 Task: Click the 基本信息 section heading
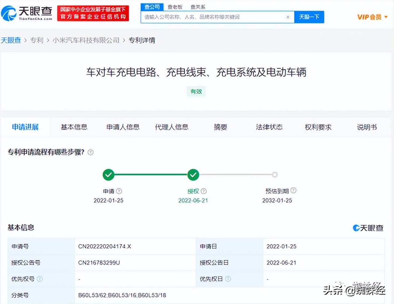coord(21,228)
